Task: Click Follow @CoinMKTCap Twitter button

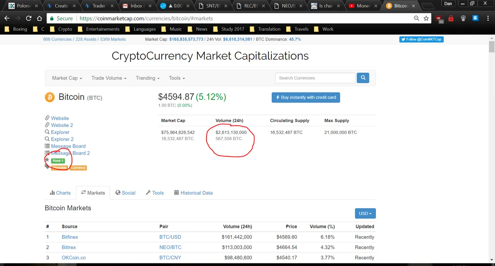Action: tap(422, 39)
